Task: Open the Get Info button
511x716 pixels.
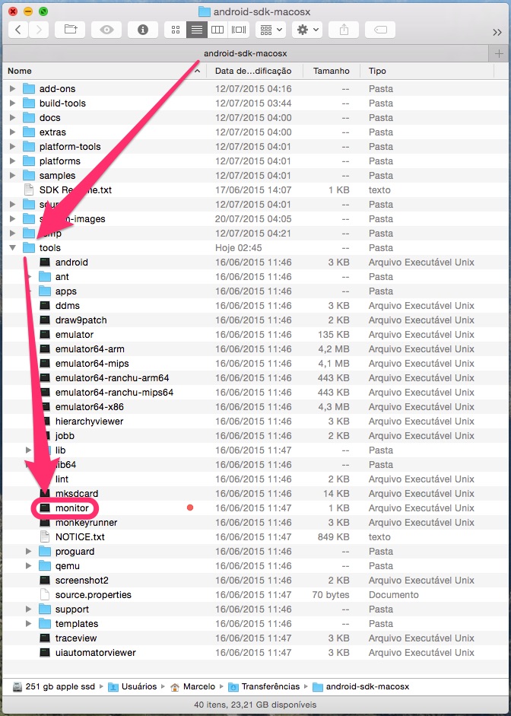Action: pyautogui.click(x=143, y=30)
